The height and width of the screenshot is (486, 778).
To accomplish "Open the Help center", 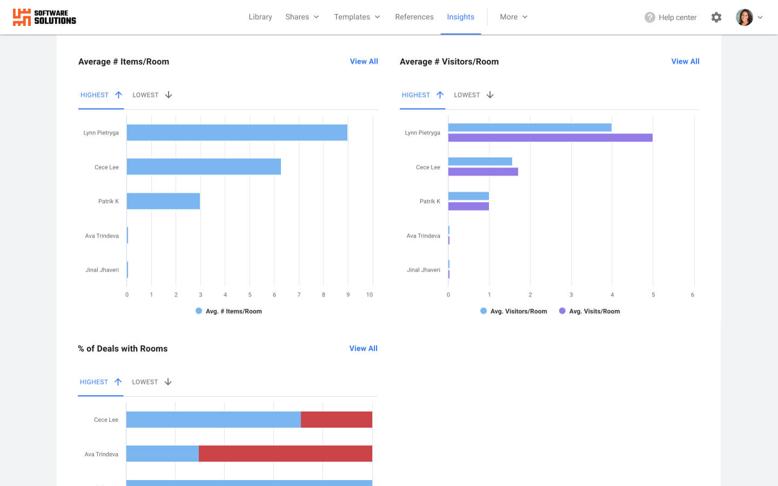I will [670, 17].
